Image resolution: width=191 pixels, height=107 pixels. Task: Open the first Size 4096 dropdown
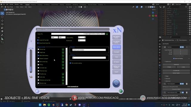coord(55,37)
